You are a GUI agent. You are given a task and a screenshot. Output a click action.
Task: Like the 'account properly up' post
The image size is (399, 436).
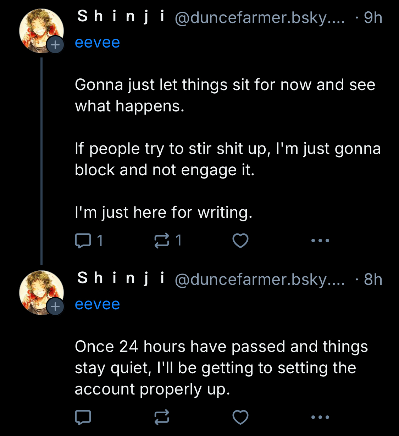tap(240, 417)
